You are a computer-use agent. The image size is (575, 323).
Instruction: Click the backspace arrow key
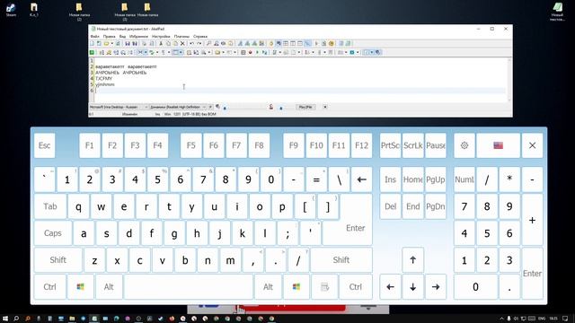click(x=361, y=179)
